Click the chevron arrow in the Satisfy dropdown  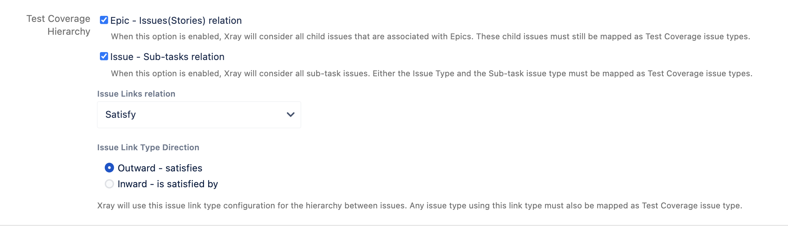(x=291, y=114)
